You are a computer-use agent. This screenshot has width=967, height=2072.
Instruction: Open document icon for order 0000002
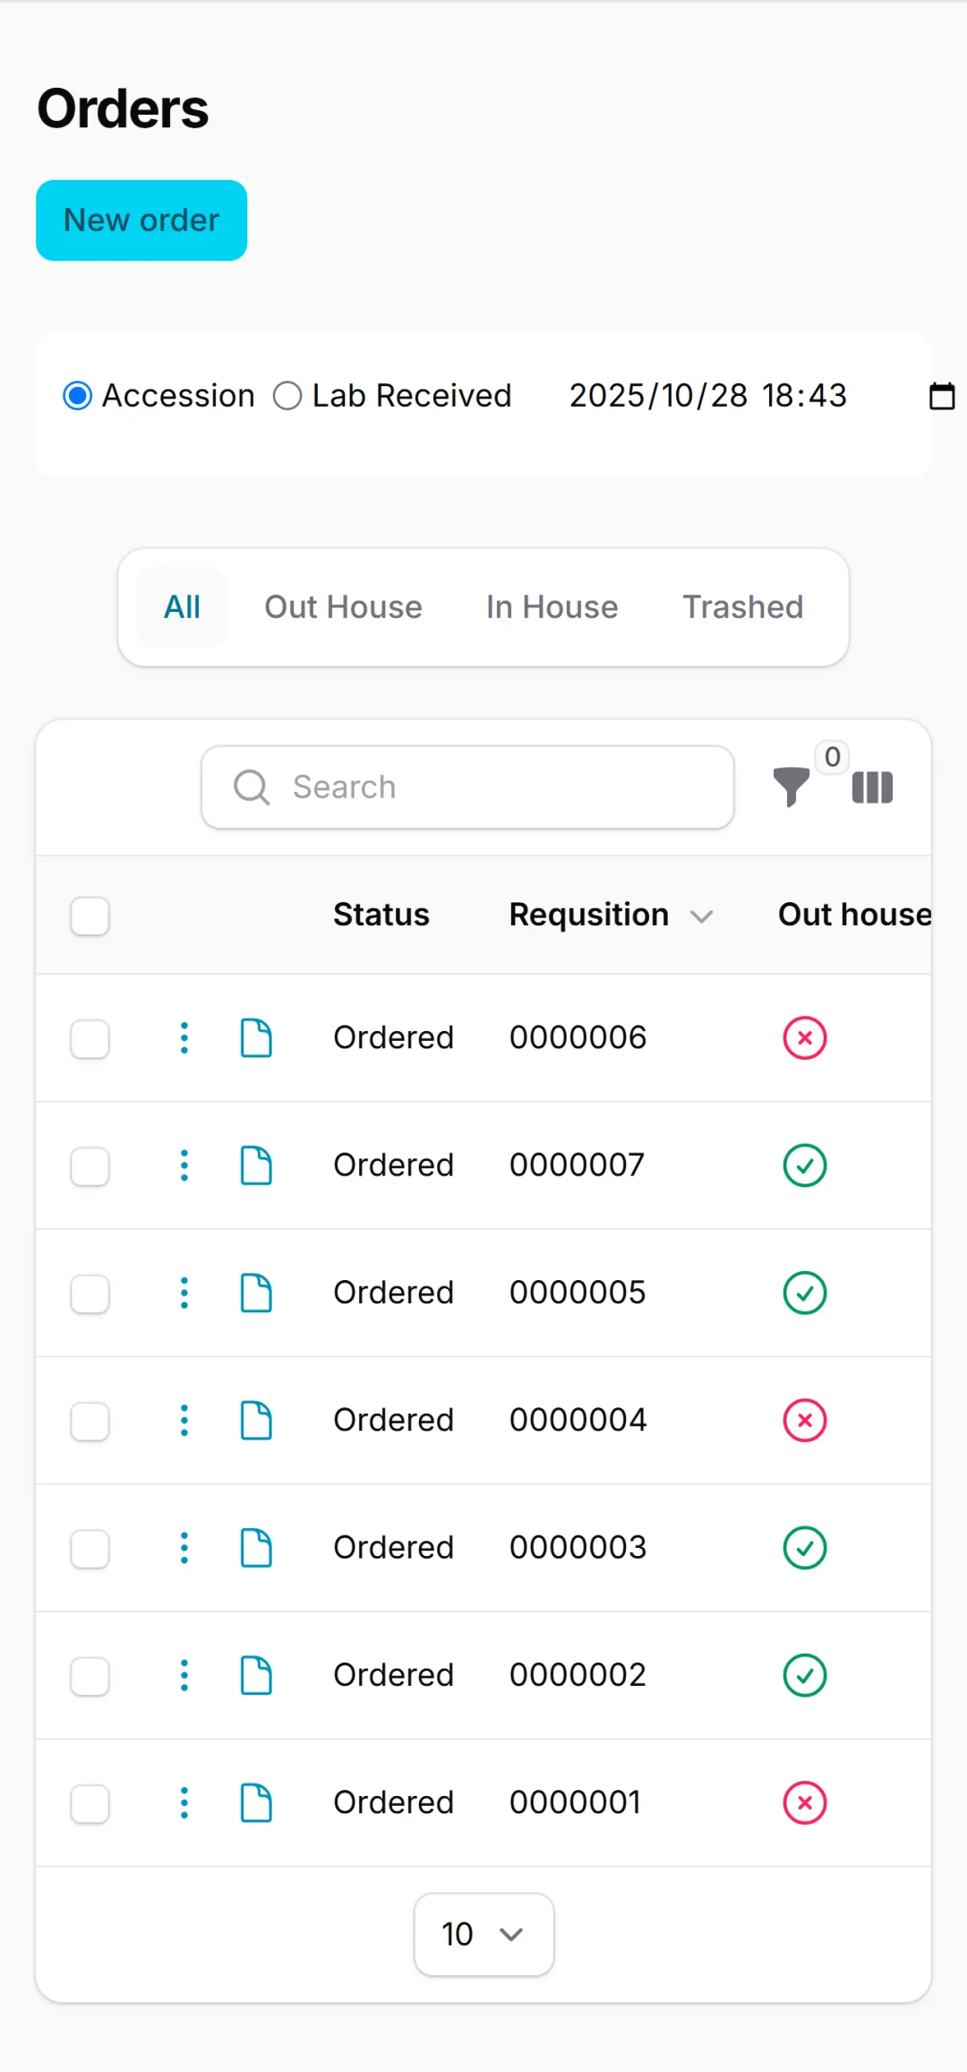(256, 1675)
